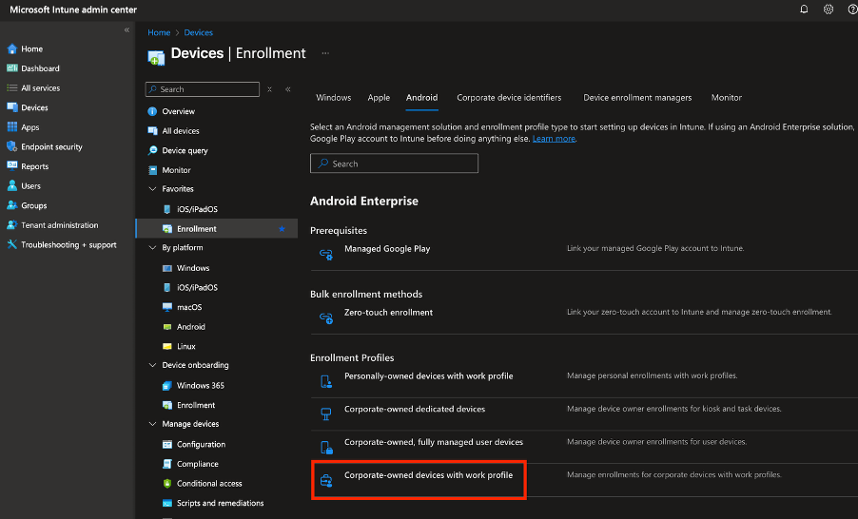Select the Android tab
Screen dimensions: 858x519
click(x=422, y=97)
